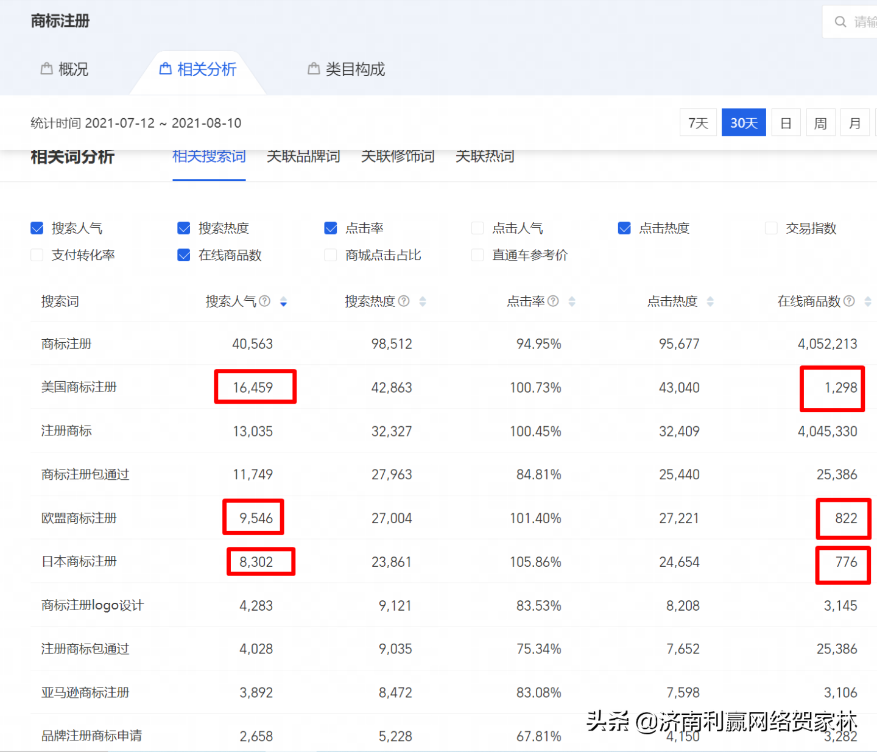Switch to the 关联品牌词 tab
Image resolution: width=877 pixels, height=752 pixels.
click(303, 156)
